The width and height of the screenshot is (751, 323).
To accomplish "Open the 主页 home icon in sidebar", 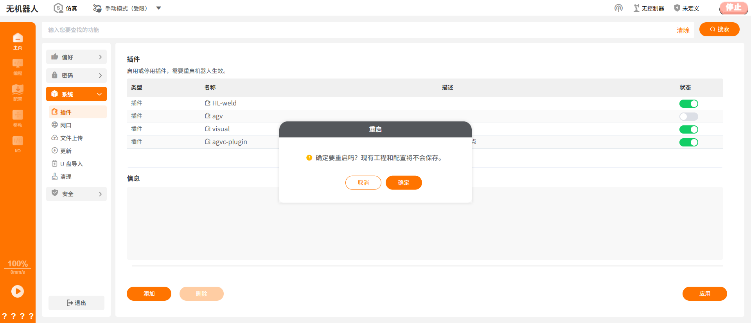I will coord(18,41).
